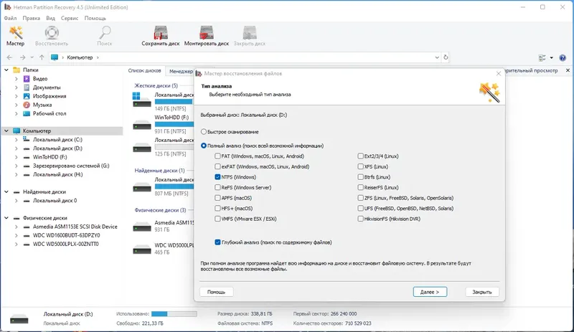The width and height of the screenshot is (574, 332).
Task: Refresh the address bar location
Action: pyautogui.click(x=446, y=57)
